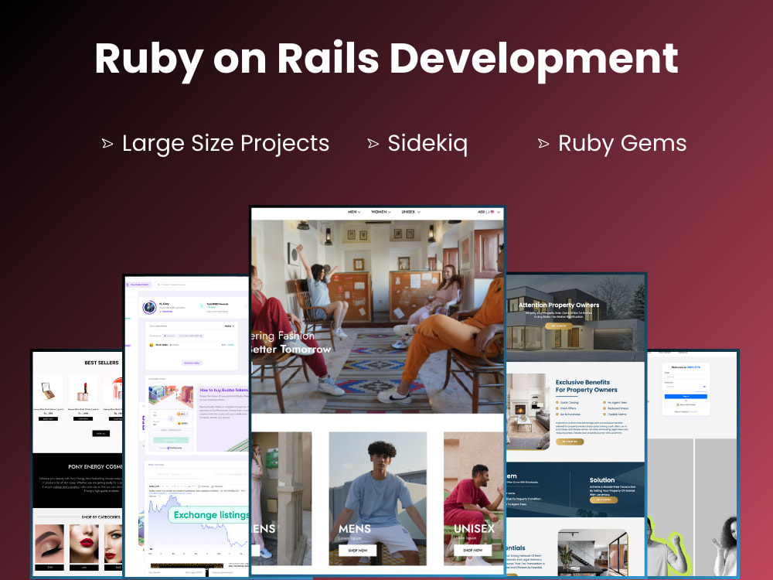Click the button under red lipstick product
This screenshot has width=773, height=580.
tap(83, 418)
